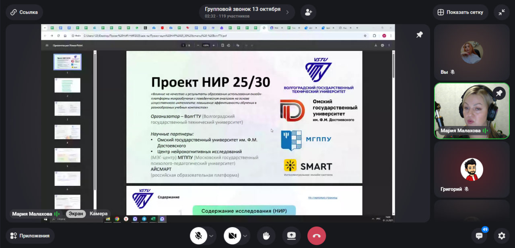The image size is (515, 248).
Task: Unpin Мария Малахова's video tile
Action: tap(499, 93)
